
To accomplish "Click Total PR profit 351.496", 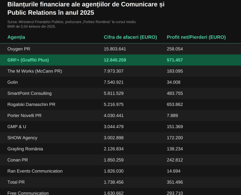I will coord(175,182).
